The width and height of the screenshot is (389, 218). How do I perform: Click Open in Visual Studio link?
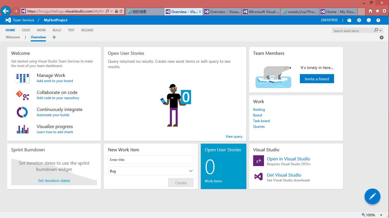pos(288,159)
